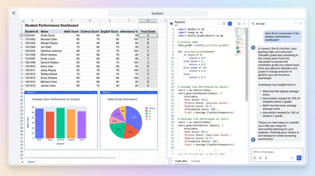The image size is (315, 176).
Task: Click the user message bubble in AI chat
Action: (283, 36)
